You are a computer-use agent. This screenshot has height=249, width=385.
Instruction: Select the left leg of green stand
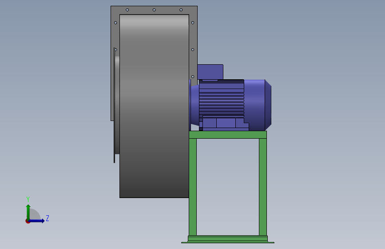pos(193,187)
